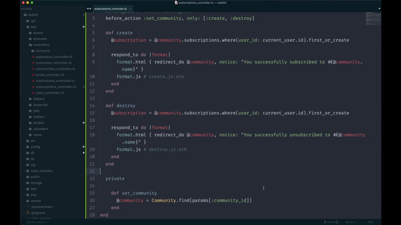Screen dimensions: 401x225
Task: Click the test folder icon
Action: coord(28,189)
